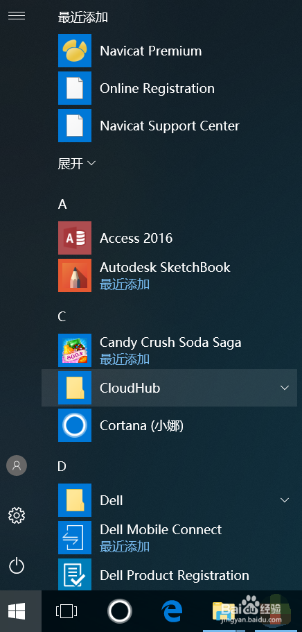The width and height of the screenshot is (302, 632).
Task: Open Autodesk SketchBook pencil icon
Action: click(75, 275)
